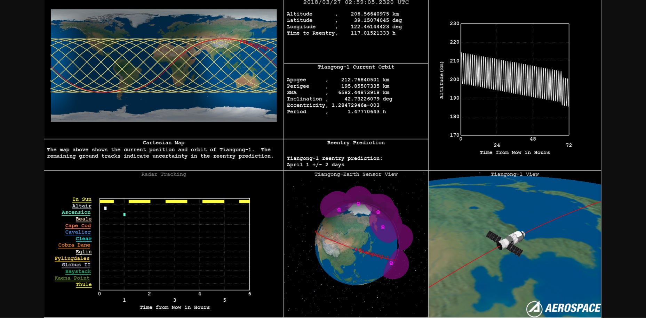Click the Aerospace logo
Screen dimensions: 646x318
point(564,308)
